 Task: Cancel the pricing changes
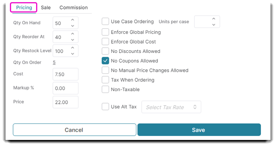[x=74, y=130]
